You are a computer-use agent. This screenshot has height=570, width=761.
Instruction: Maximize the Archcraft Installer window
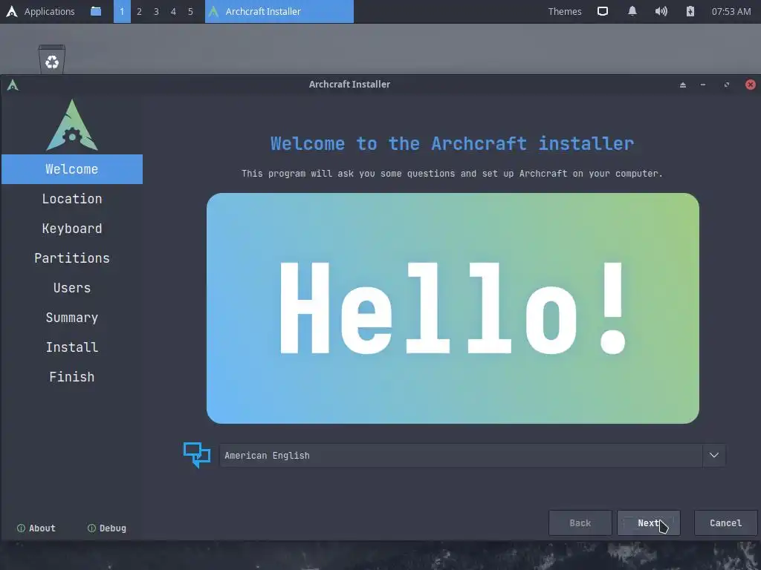pos(727,85)
